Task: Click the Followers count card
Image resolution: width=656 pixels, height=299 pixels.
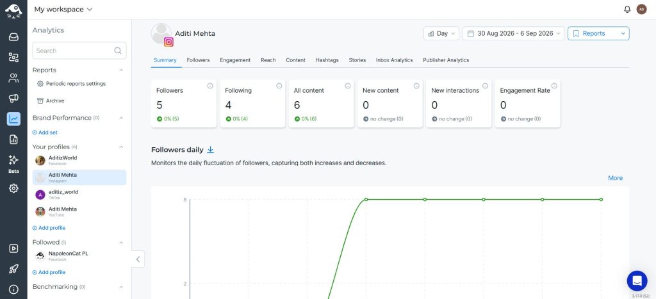Action: pyautogui.click(x=184, y=104)
